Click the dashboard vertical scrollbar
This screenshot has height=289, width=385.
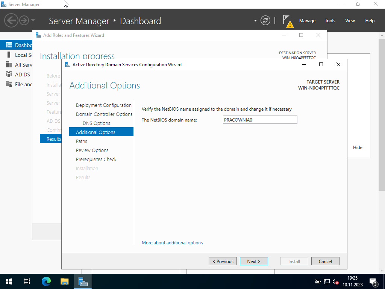382,114
